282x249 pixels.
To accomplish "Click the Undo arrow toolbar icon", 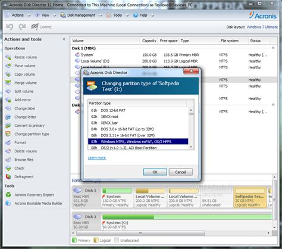I will click(x=10, y=27).
